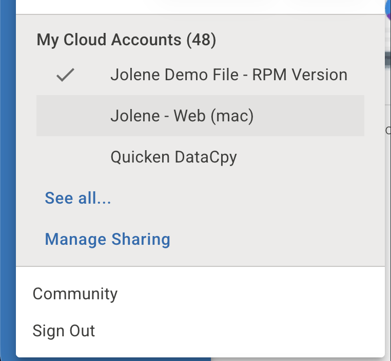The image size is (391, 361).
Task: Visit the Quicken Community page
Action: pos(75,294)
